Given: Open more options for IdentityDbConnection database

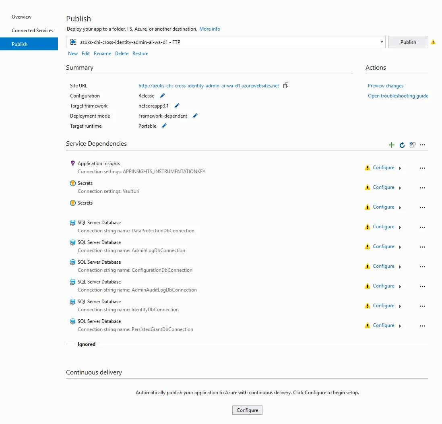Looking at the screenshot, I should (422, 306).
